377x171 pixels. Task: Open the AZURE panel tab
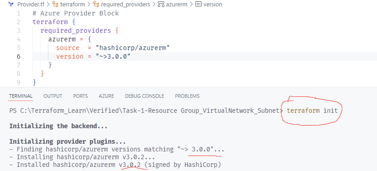tap(106, 96)
